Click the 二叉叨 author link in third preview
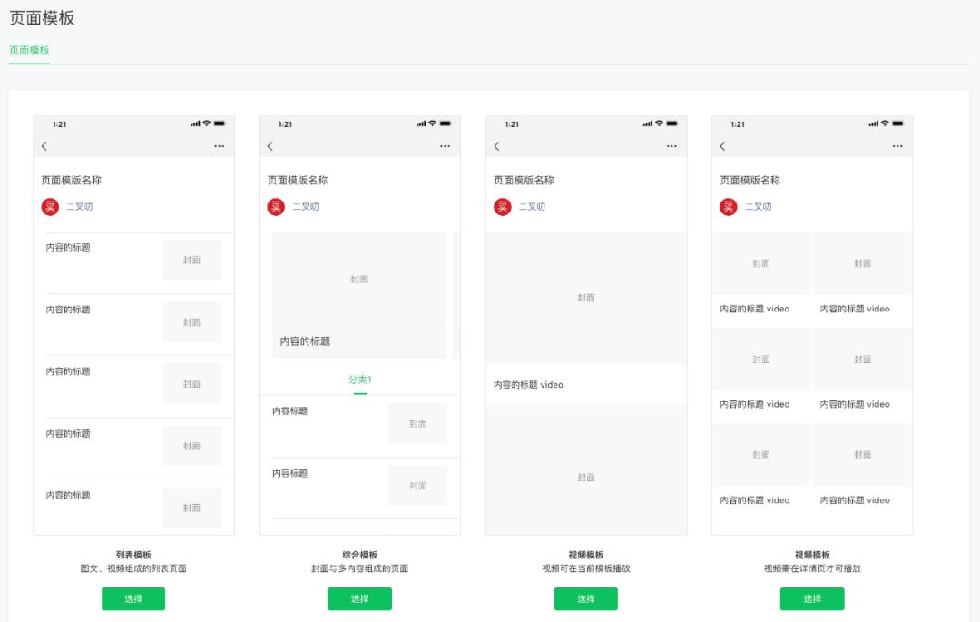 coord(532,207)
